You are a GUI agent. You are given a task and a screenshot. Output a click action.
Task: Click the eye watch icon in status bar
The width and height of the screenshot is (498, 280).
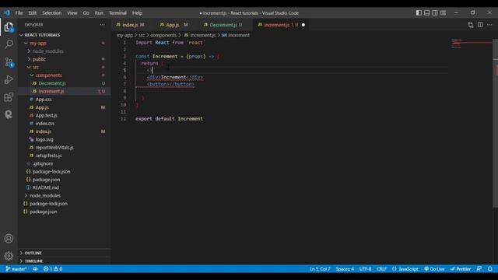35,269
